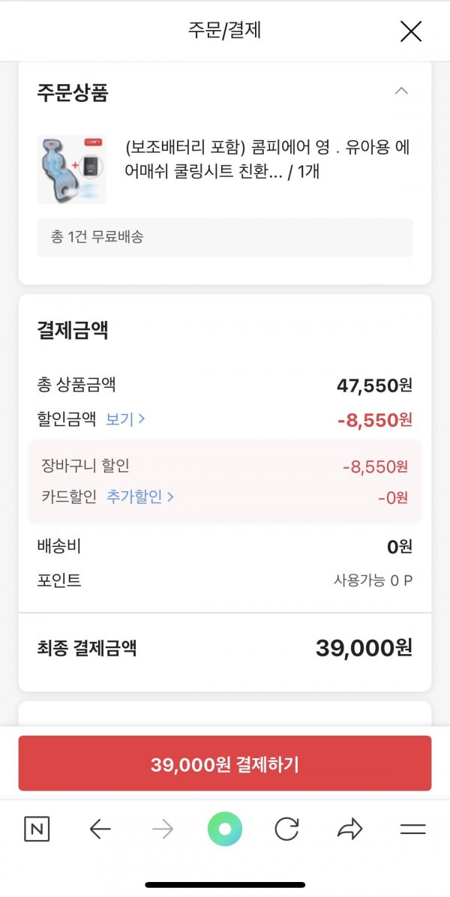Go to Naver home via N icon
Screen dimensions: 450x897
click(x=37, y=829)
